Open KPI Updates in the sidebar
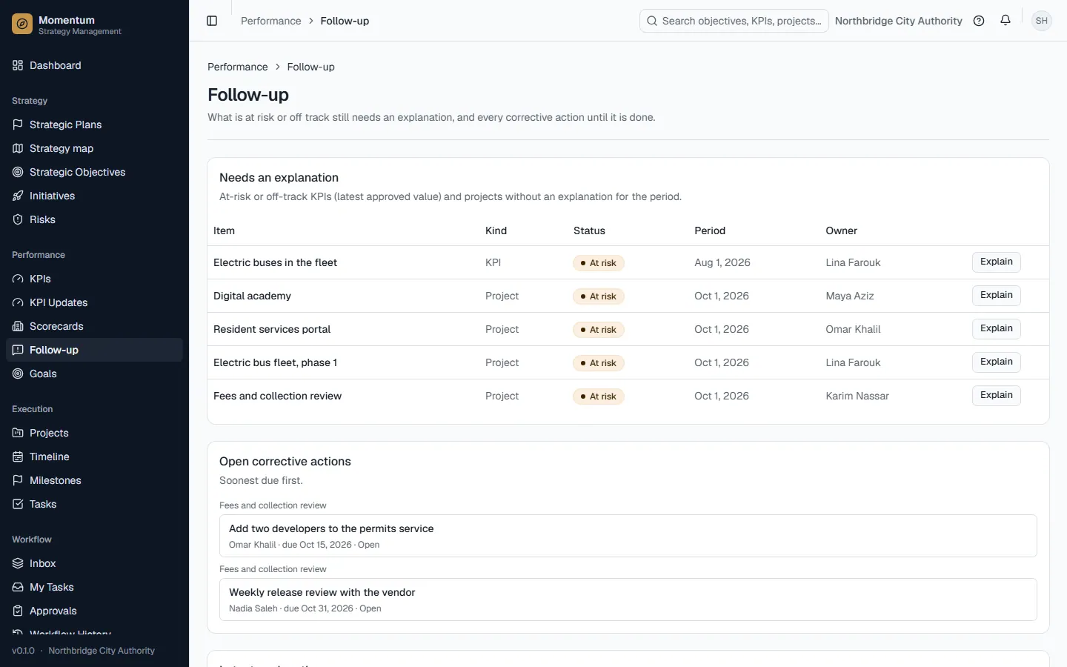 tap(94, 302)
